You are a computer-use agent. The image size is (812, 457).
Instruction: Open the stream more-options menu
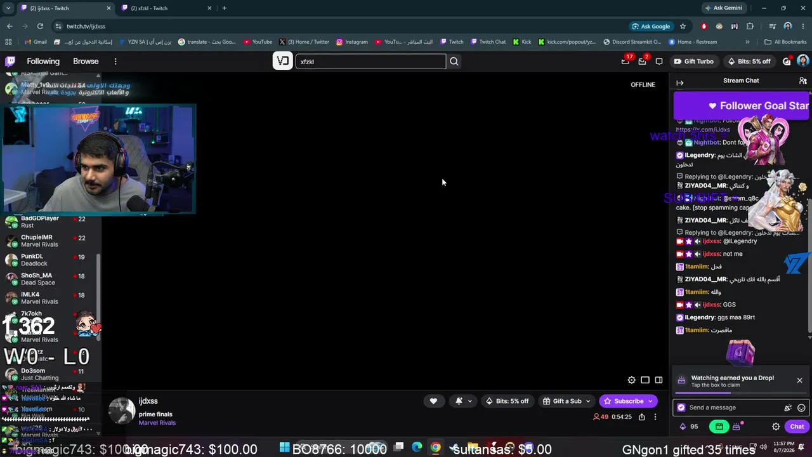655,417
